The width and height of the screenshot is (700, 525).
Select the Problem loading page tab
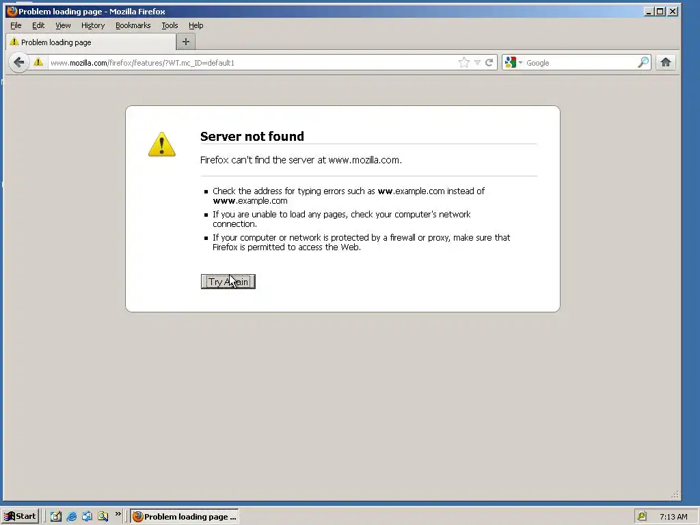pyautogui.click(x=91, y=42)
